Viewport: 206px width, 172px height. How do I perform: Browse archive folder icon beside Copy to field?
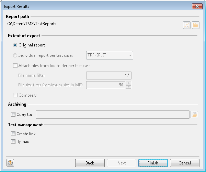[x=194, y=115]
